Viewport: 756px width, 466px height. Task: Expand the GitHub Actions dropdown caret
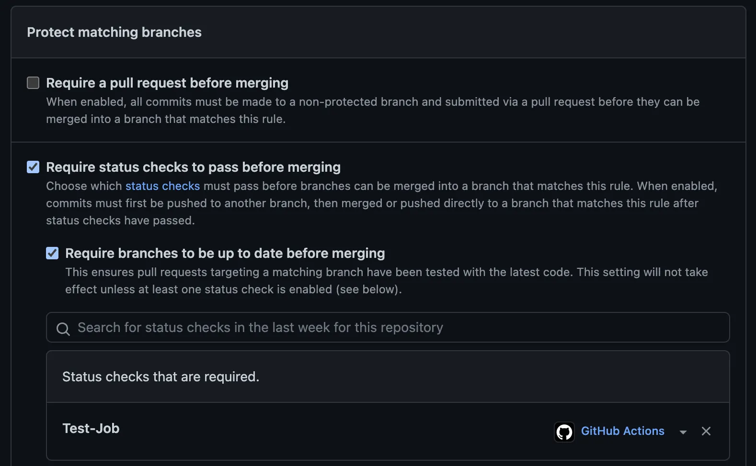point(683,432)
